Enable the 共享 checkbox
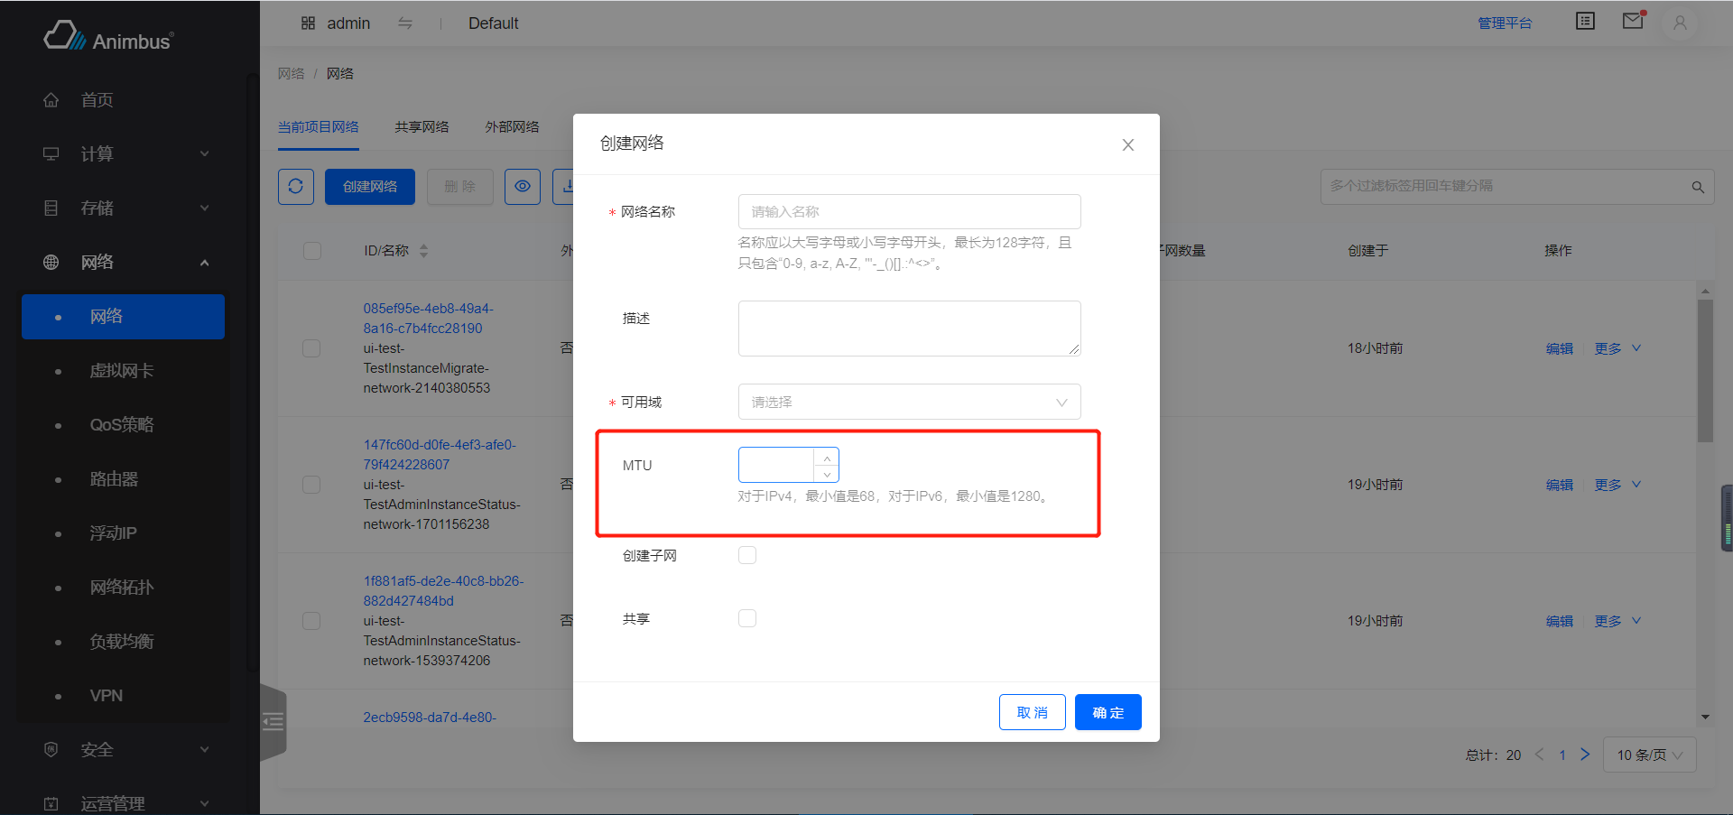The width and height of the screenshot is (1733, 815). (746, 617)
